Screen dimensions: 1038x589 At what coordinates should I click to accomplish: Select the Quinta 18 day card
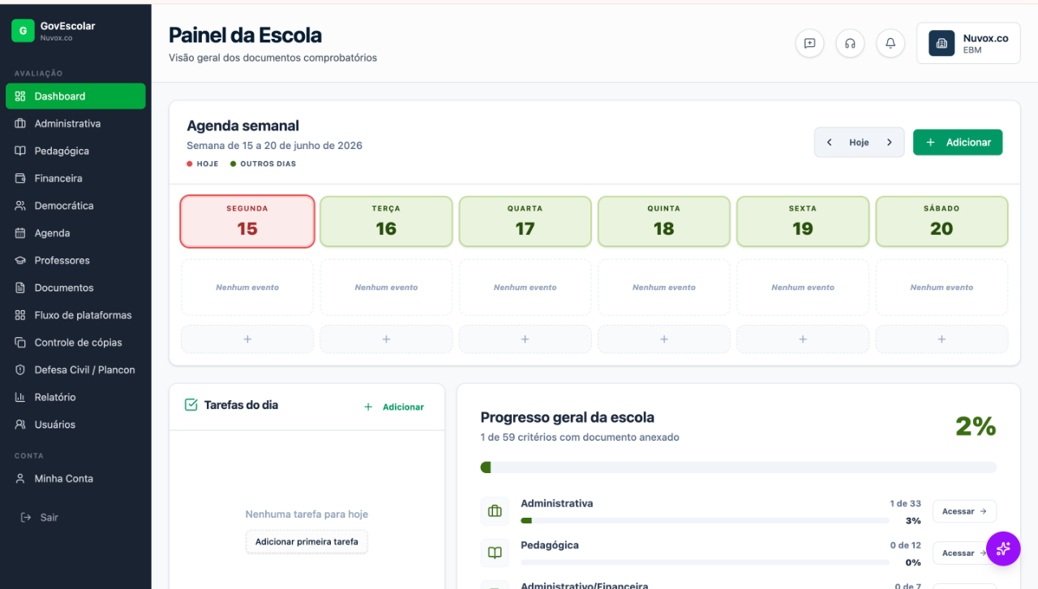coord(664,221)
